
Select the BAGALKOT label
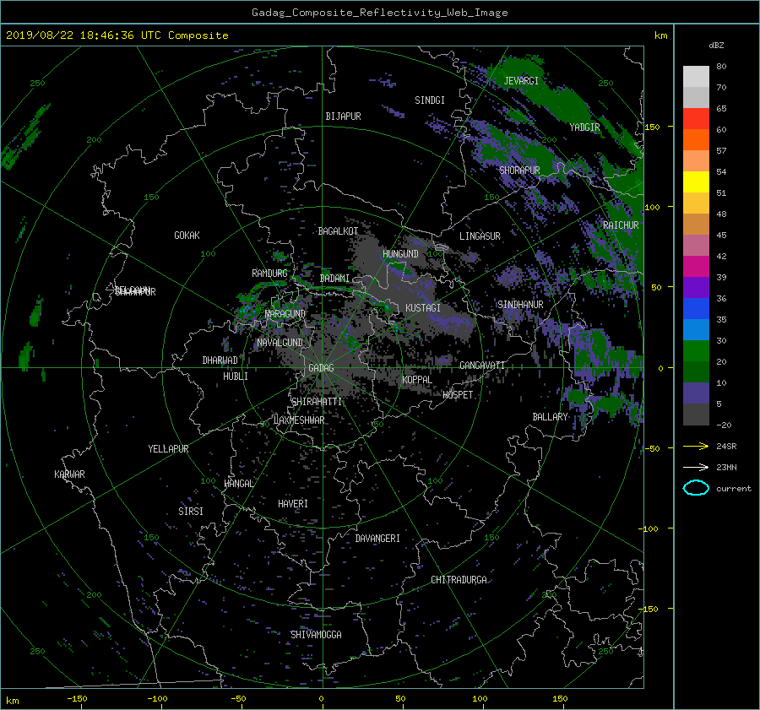pyautogui.click(x=338, y=231)
